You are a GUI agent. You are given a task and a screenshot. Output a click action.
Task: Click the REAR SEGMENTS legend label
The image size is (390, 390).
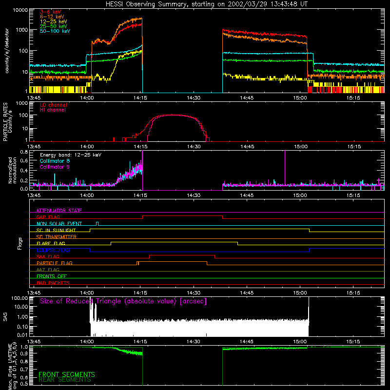coord(65,380)
